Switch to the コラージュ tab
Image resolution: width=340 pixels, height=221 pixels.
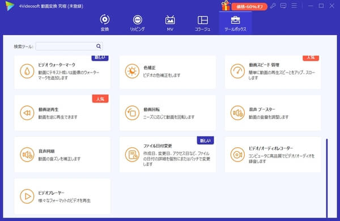point(202,23)
